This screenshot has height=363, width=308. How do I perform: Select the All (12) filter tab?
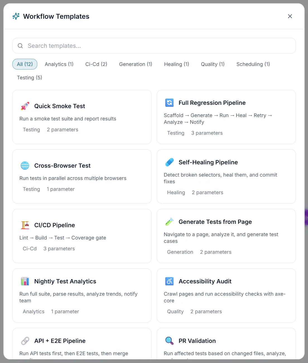[25, 64]
